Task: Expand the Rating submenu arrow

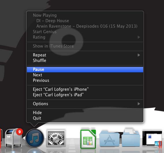Action: click(x=139, y=37)
